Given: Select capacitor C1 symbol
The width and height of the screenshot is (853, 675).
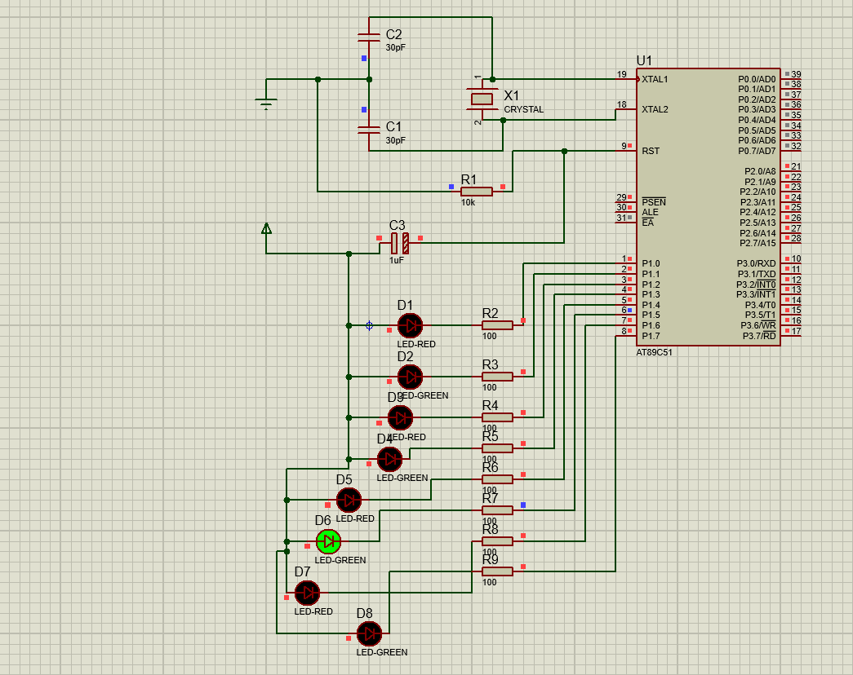Looking at the screenshot, I should [369, 130].
